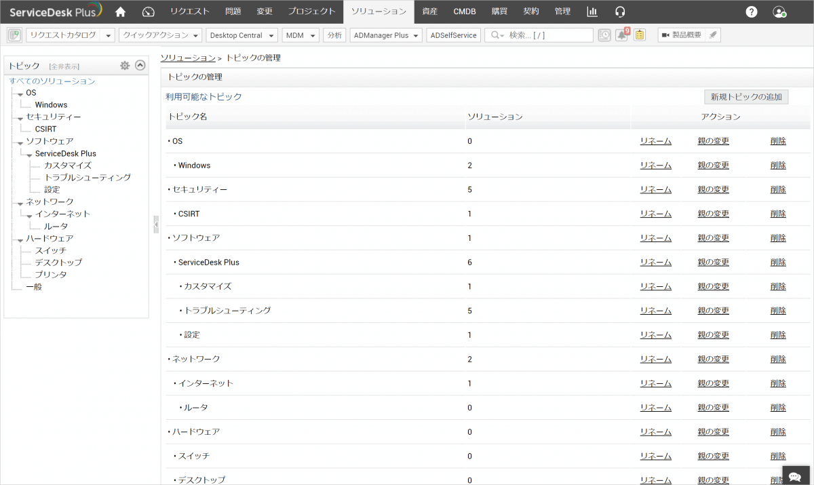Click the ADSelfService button

coord(454,35)
